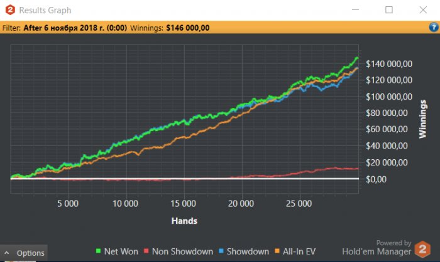Click the Hold'em Manager orange hexagon logo
The height and width of the screenshot is (262, 440).
(x=422, y=249)
